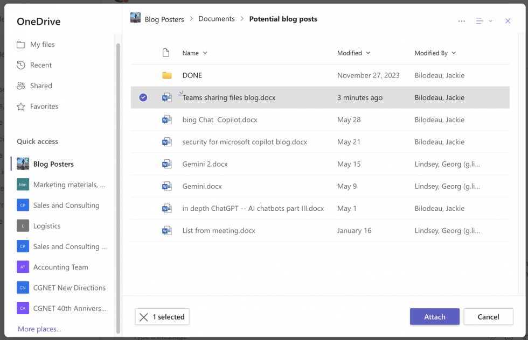Viewport: 528px width, 340px height.
Task: Attach the selected file
Action: tap(434, 316)
